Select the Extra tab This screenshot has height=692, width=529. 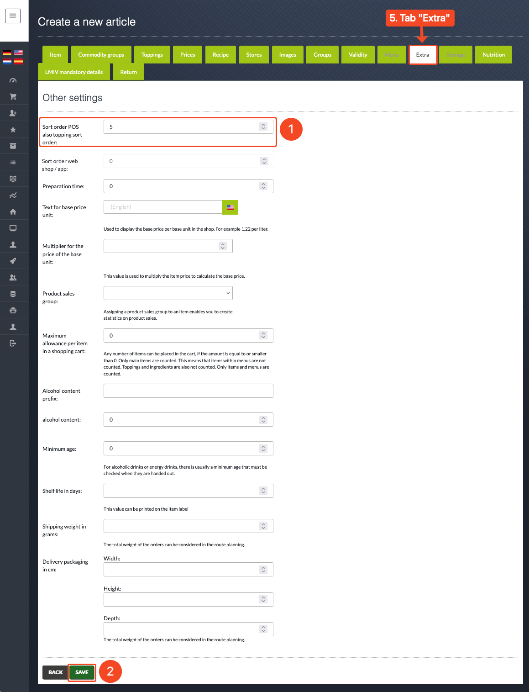coord(423,55)
